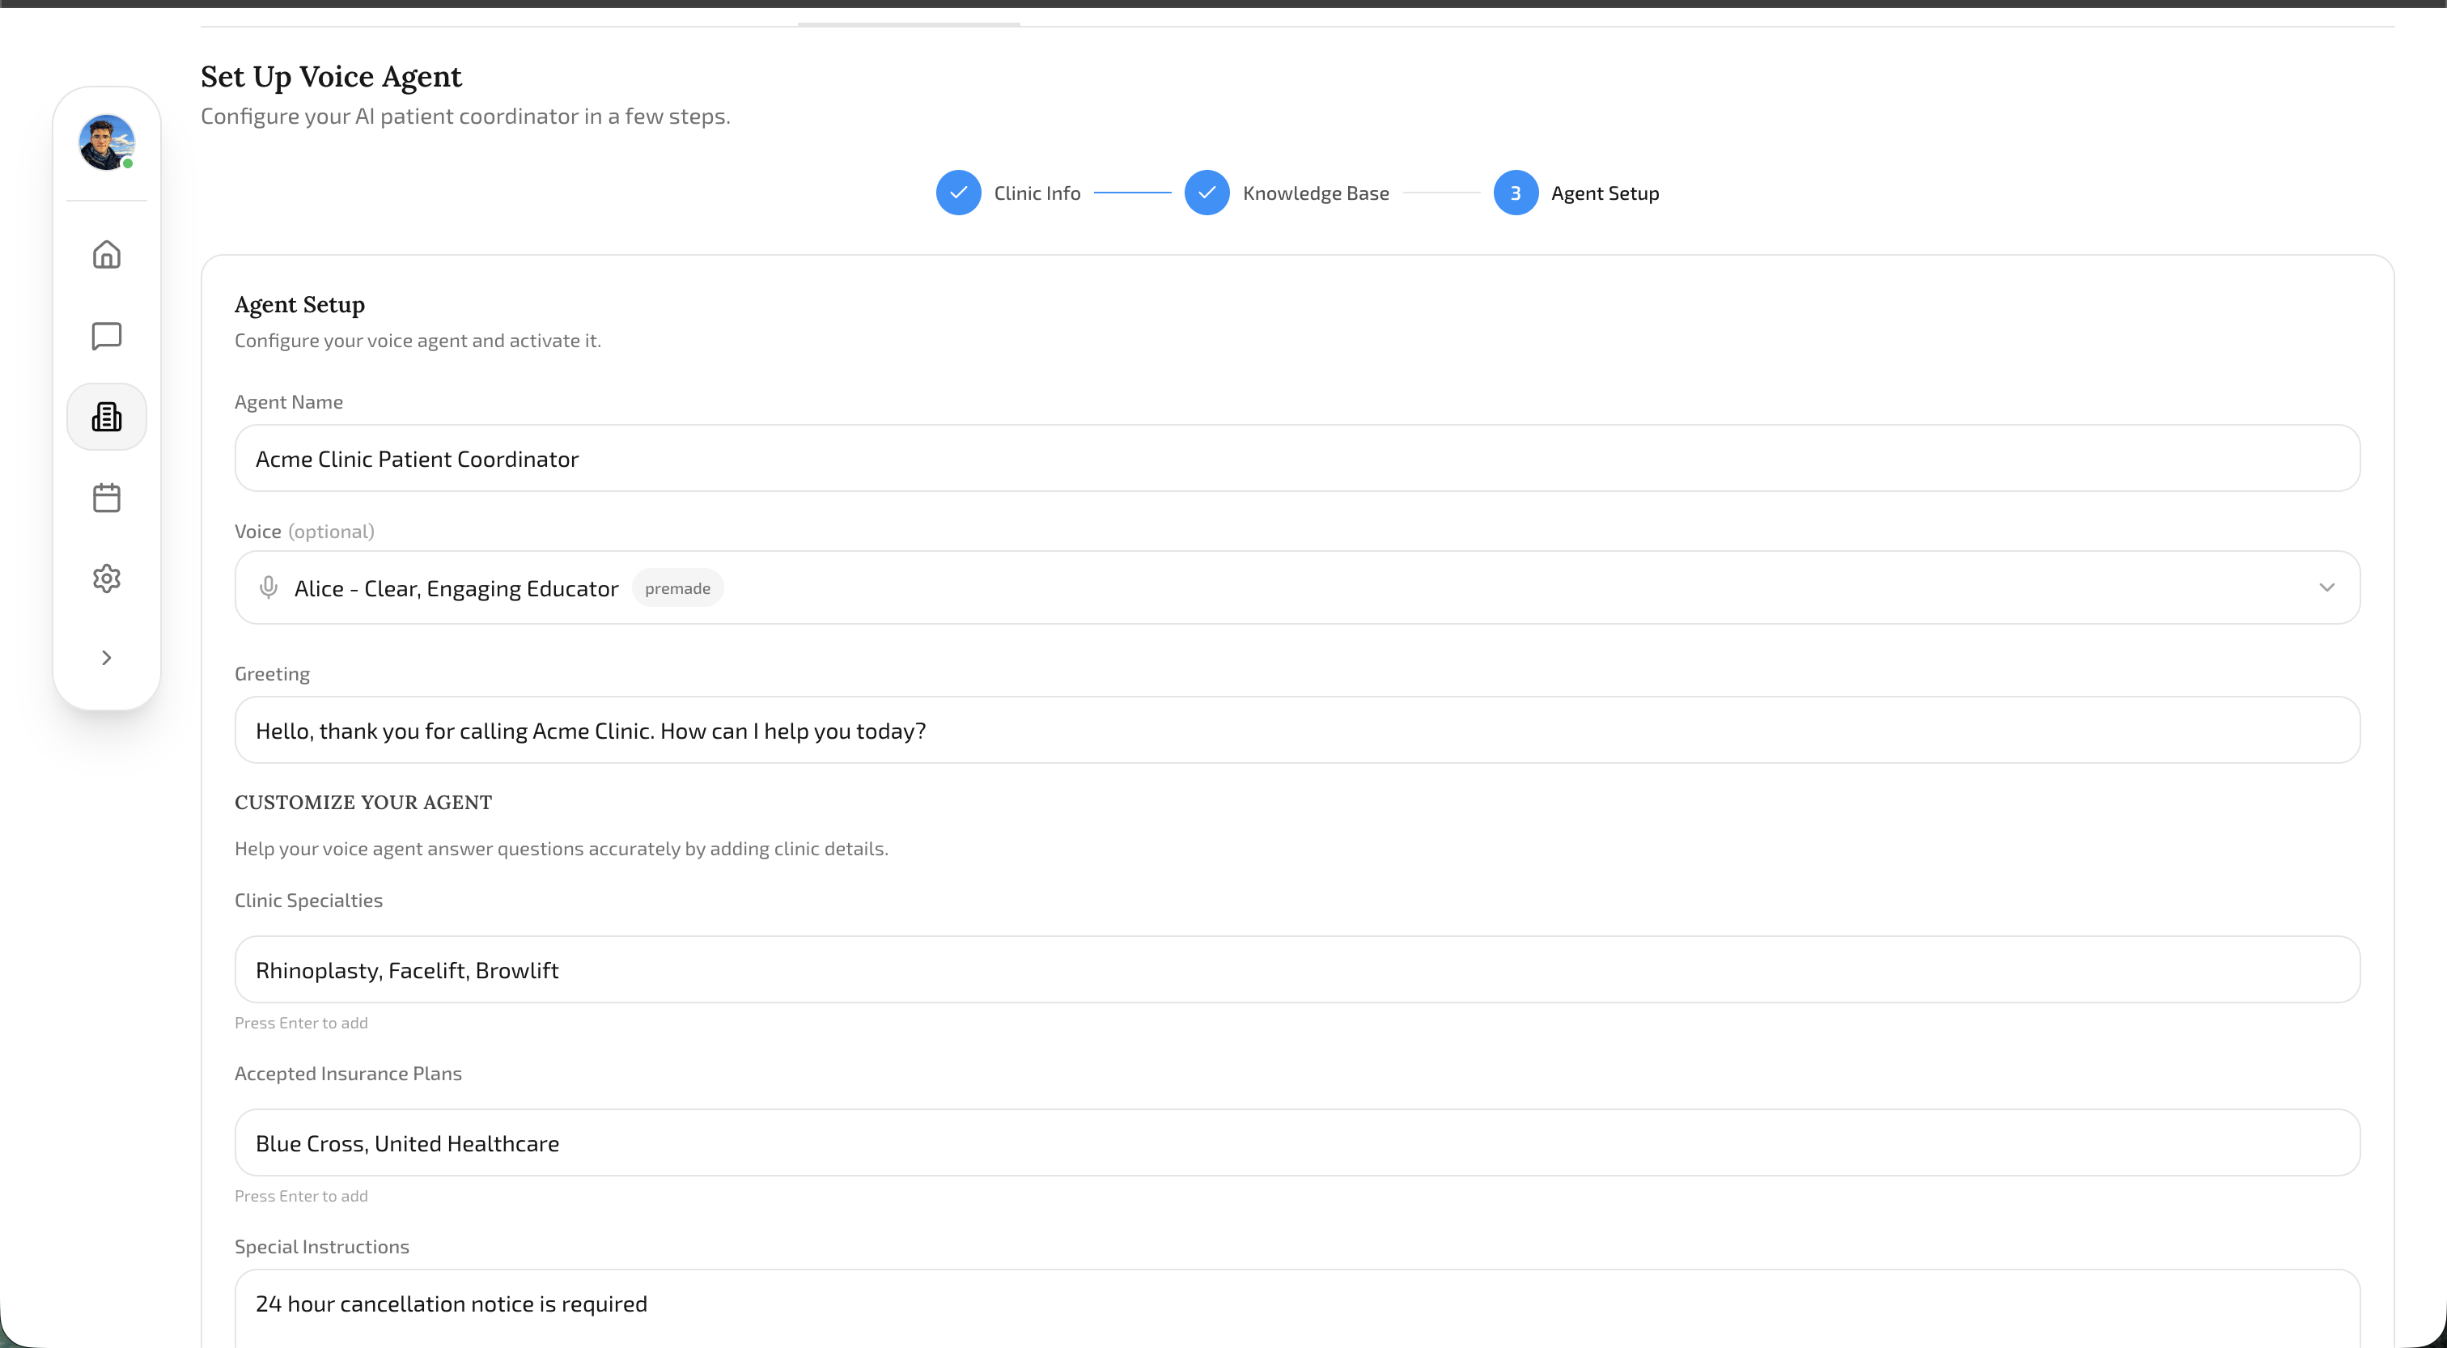Click the microphone icon in the Voice field
The image size is (2447, 1348).
click(269, 587)
